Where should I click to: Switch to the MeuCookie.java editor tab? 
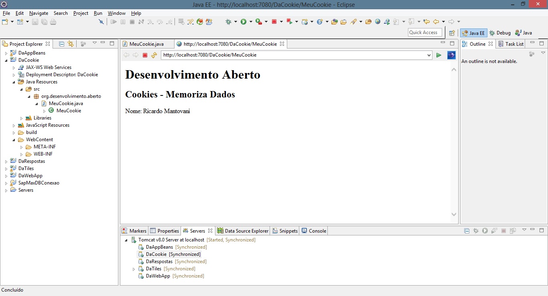click(x=146, y=44)
